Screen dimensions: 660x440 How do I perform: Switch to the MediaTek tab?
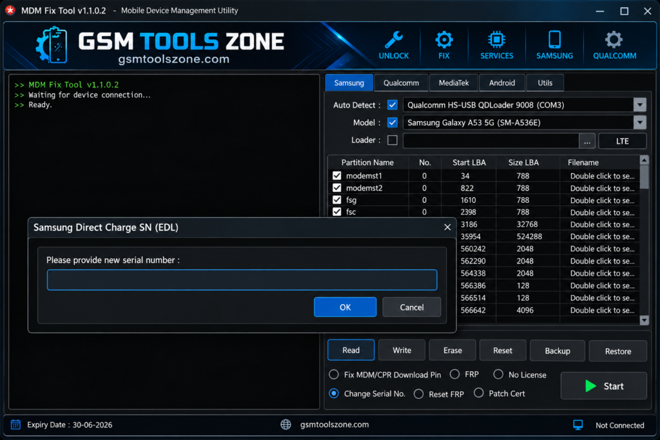pos(454,83)
